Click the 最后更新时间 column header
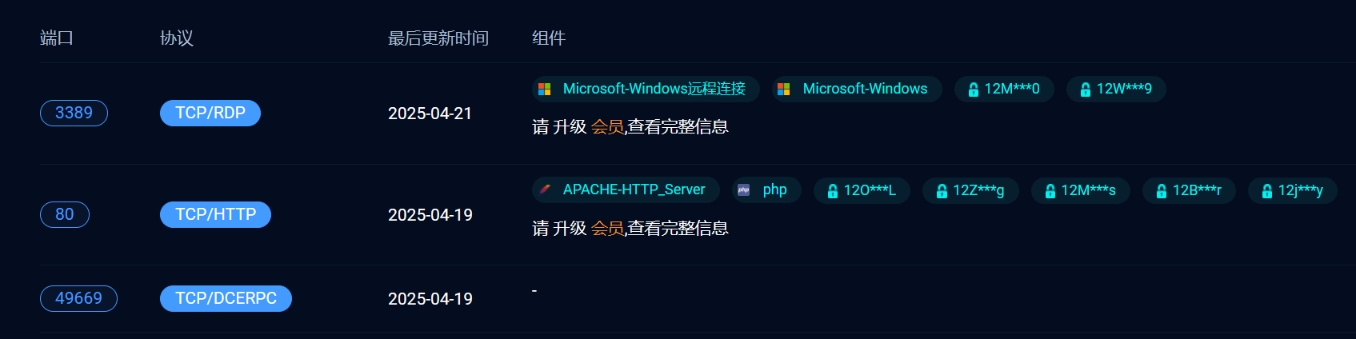Screen dimensions: 1356x339 [x=438, y=38]
